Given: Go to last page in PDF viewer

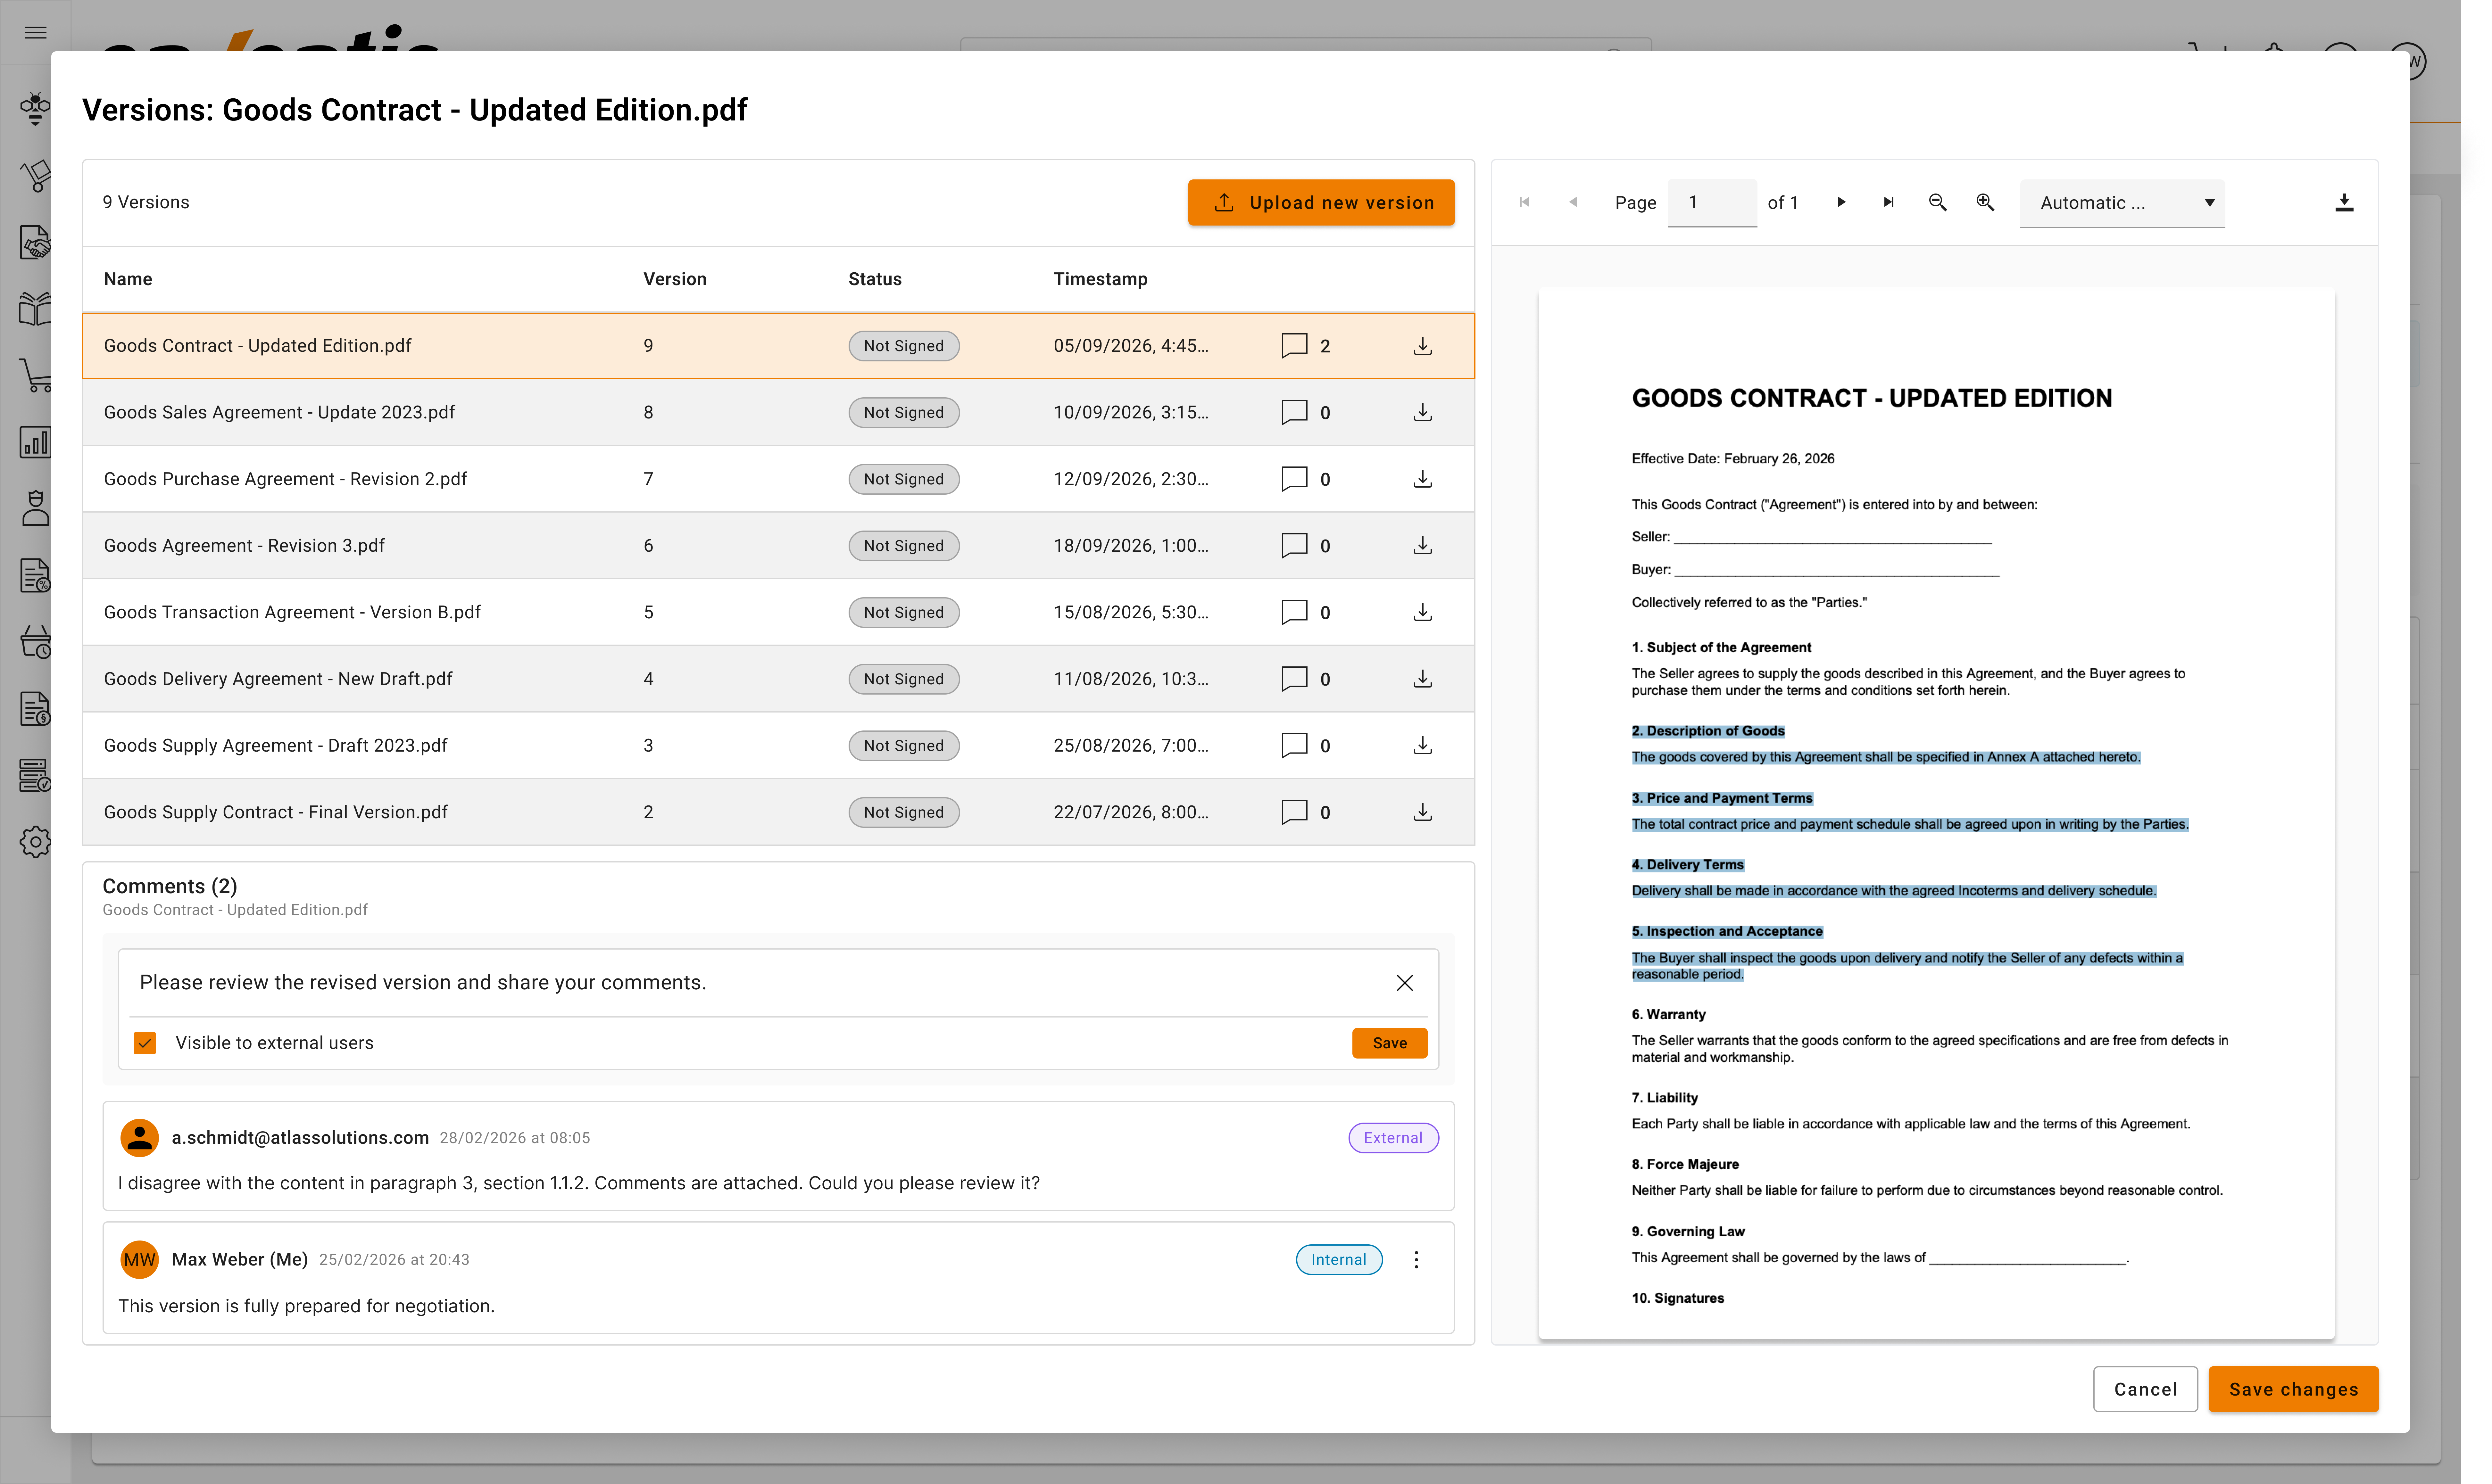Looking at the screenshot, I should coord(1889,202).
